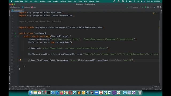Open the Navigate menu
This screenshot has width=171, height=96.
click(42, 1)
